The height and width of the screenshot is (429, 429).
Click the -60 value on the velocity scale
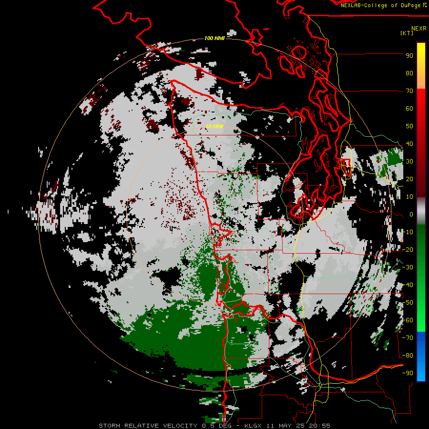(408, 320)
